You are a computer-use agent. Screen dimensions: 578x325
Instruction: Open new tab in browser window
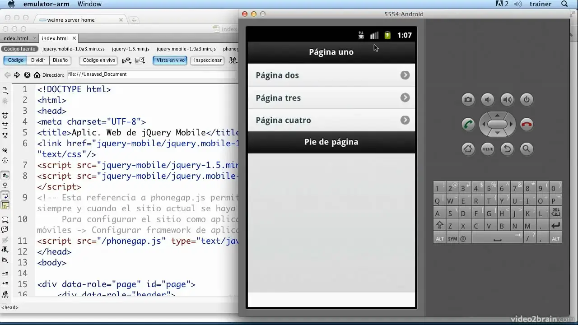(134, 20)
